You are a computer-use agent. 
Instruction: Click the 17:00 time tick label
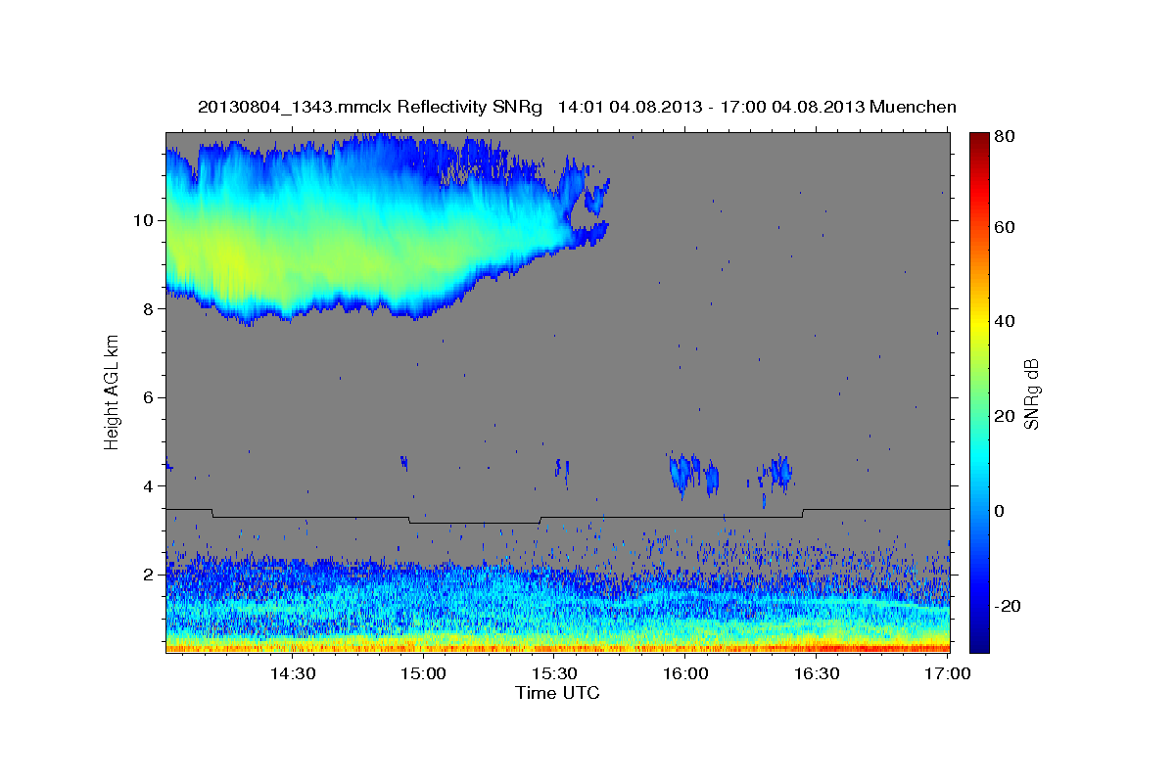click(948, 673)
